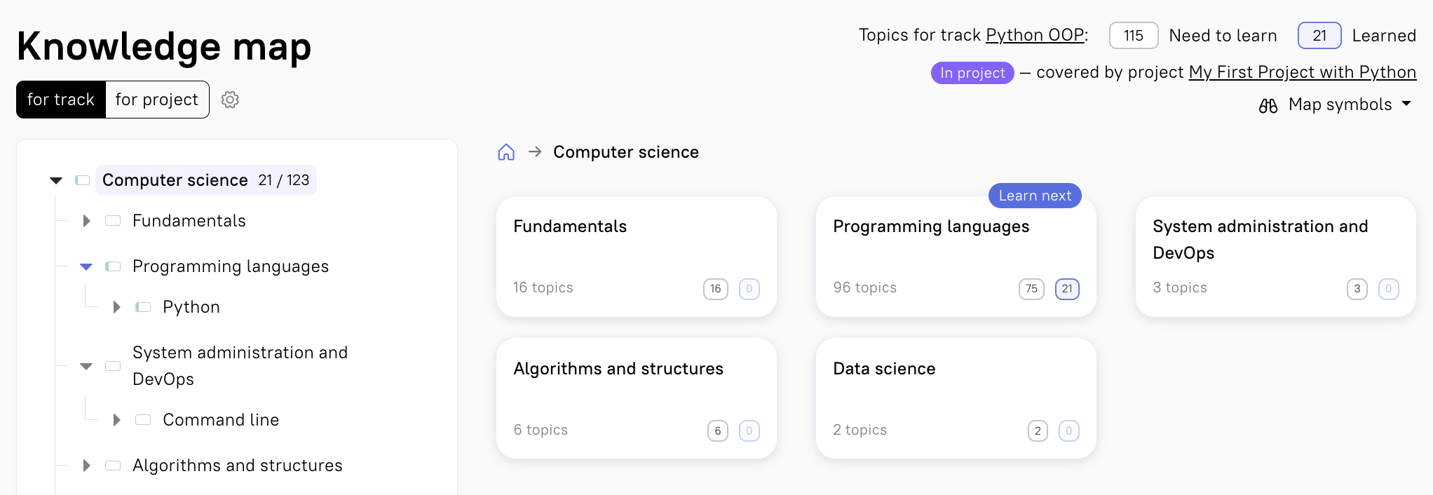Toggle the 115 Need to learn filter
Screen dimensions: 1433x495
tap(1133, 36)
